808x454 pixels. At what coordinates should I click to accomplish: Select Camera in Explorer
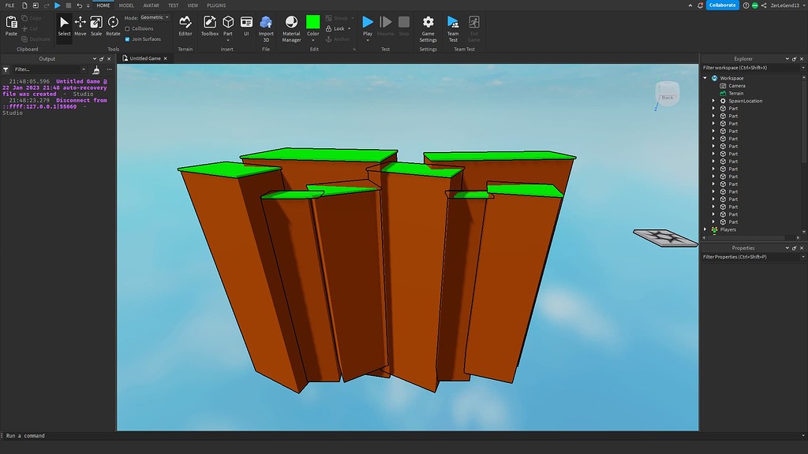pos(736,86)
